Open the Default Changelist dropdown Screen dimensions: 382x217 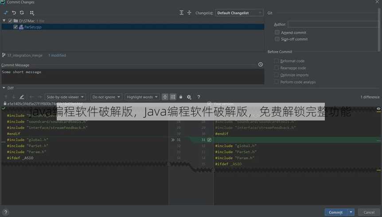click(x=239, y=13)
